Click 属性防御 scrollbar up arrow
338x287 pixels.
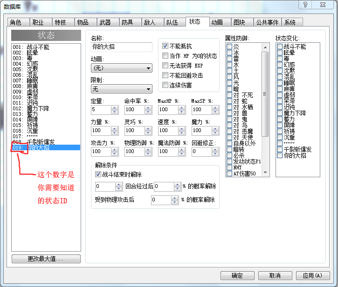tap(265, 47)
